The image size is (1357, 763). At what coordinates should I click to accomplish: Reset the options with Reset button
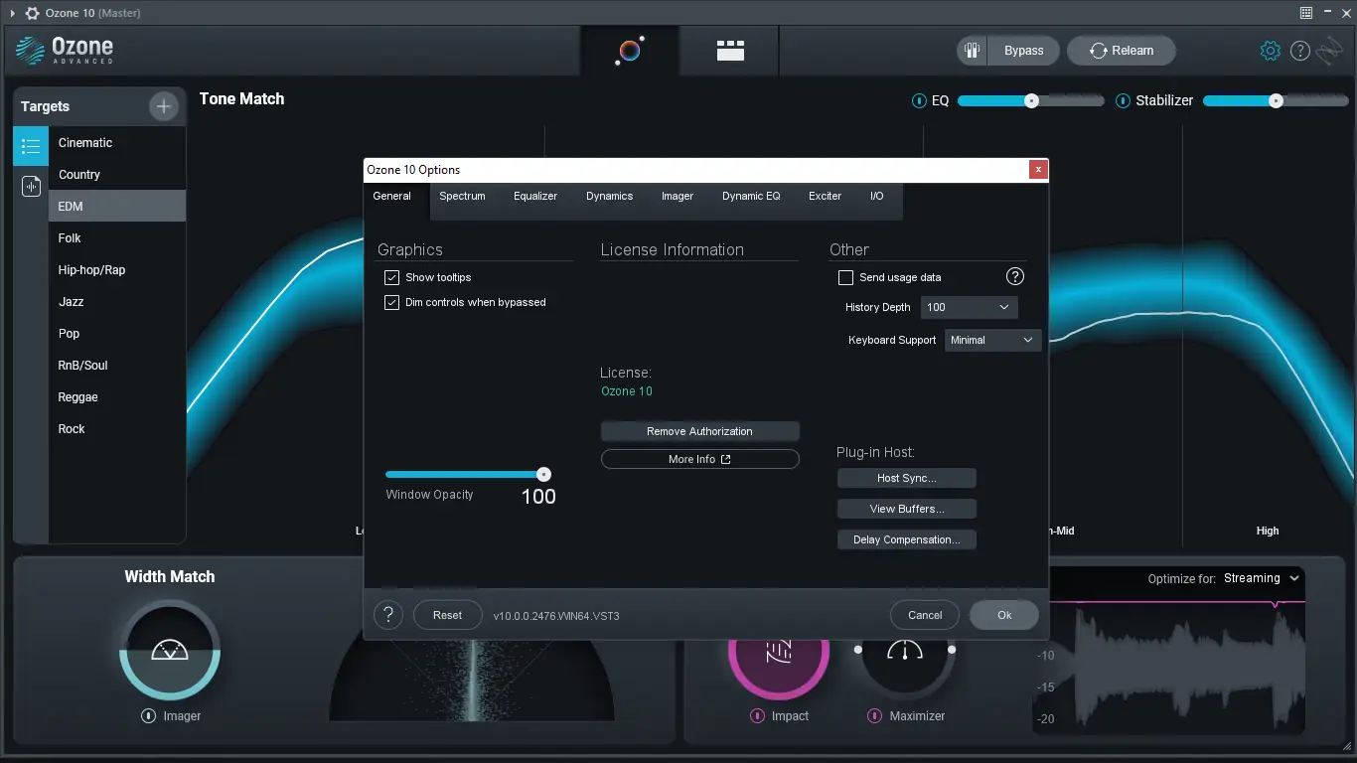447,615
